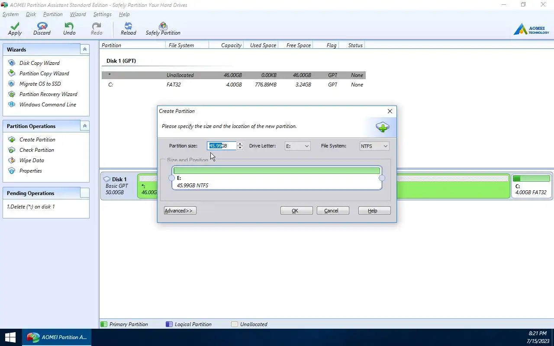Image resolution: width=554 pixels, height=346 pixels.
Task: Click left resize handle of partition bar
Action: 171,178
